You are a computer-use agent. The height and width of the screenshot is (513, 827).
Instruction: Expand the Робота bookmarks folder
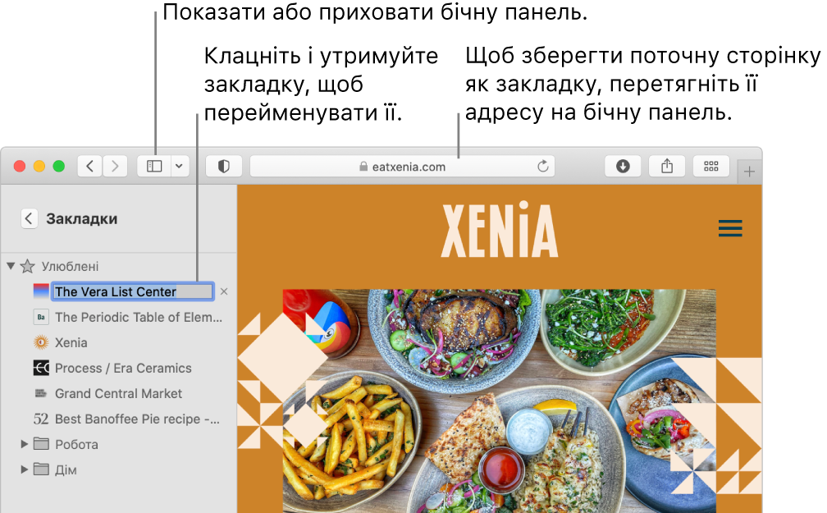[x=25, y=444]
